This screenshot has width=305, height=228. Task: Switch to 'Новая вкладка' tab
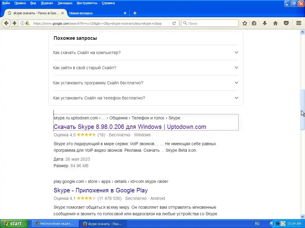(97, 13)
